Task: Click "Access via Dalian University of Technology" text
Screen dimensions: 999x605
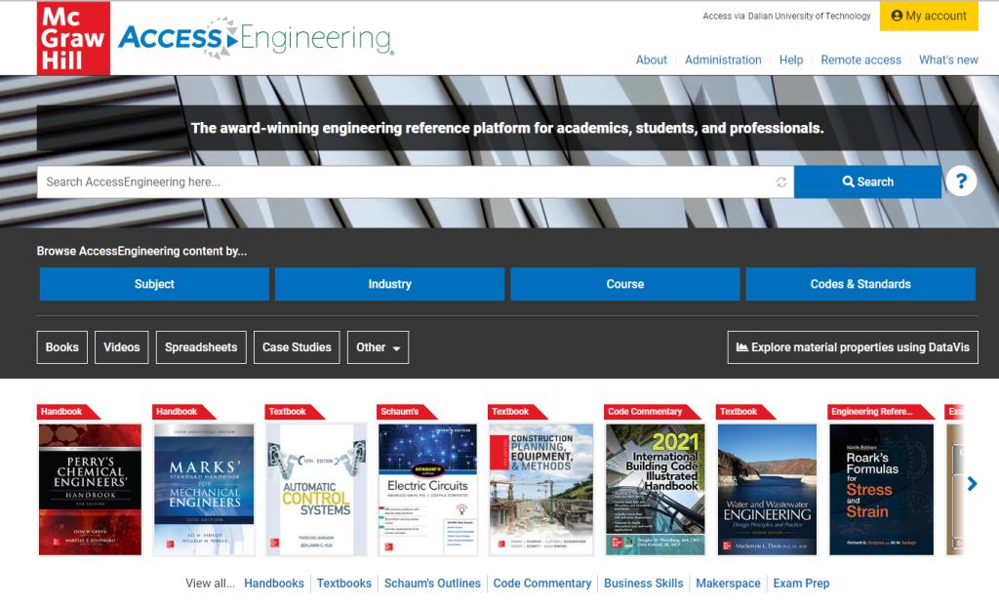Action: (786, 16)
